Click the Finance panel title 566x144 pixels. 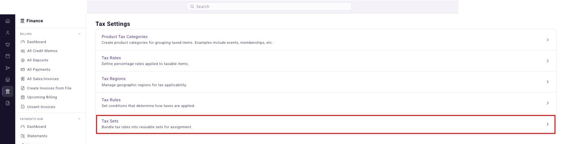[35, 21]
